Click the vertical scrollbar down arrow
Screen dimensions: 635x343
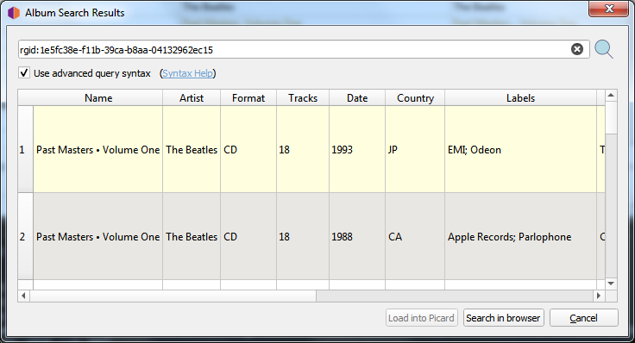pyautogui.click(x=611, y=284)
